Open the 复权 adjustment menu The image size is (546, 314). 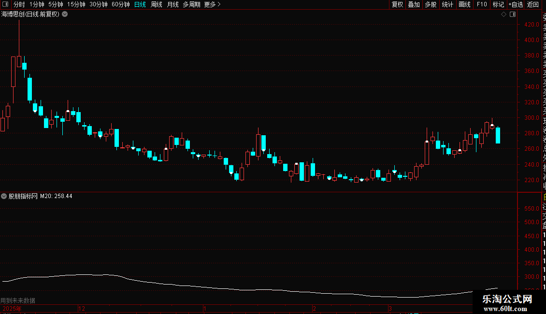click(x=397, y=4)
